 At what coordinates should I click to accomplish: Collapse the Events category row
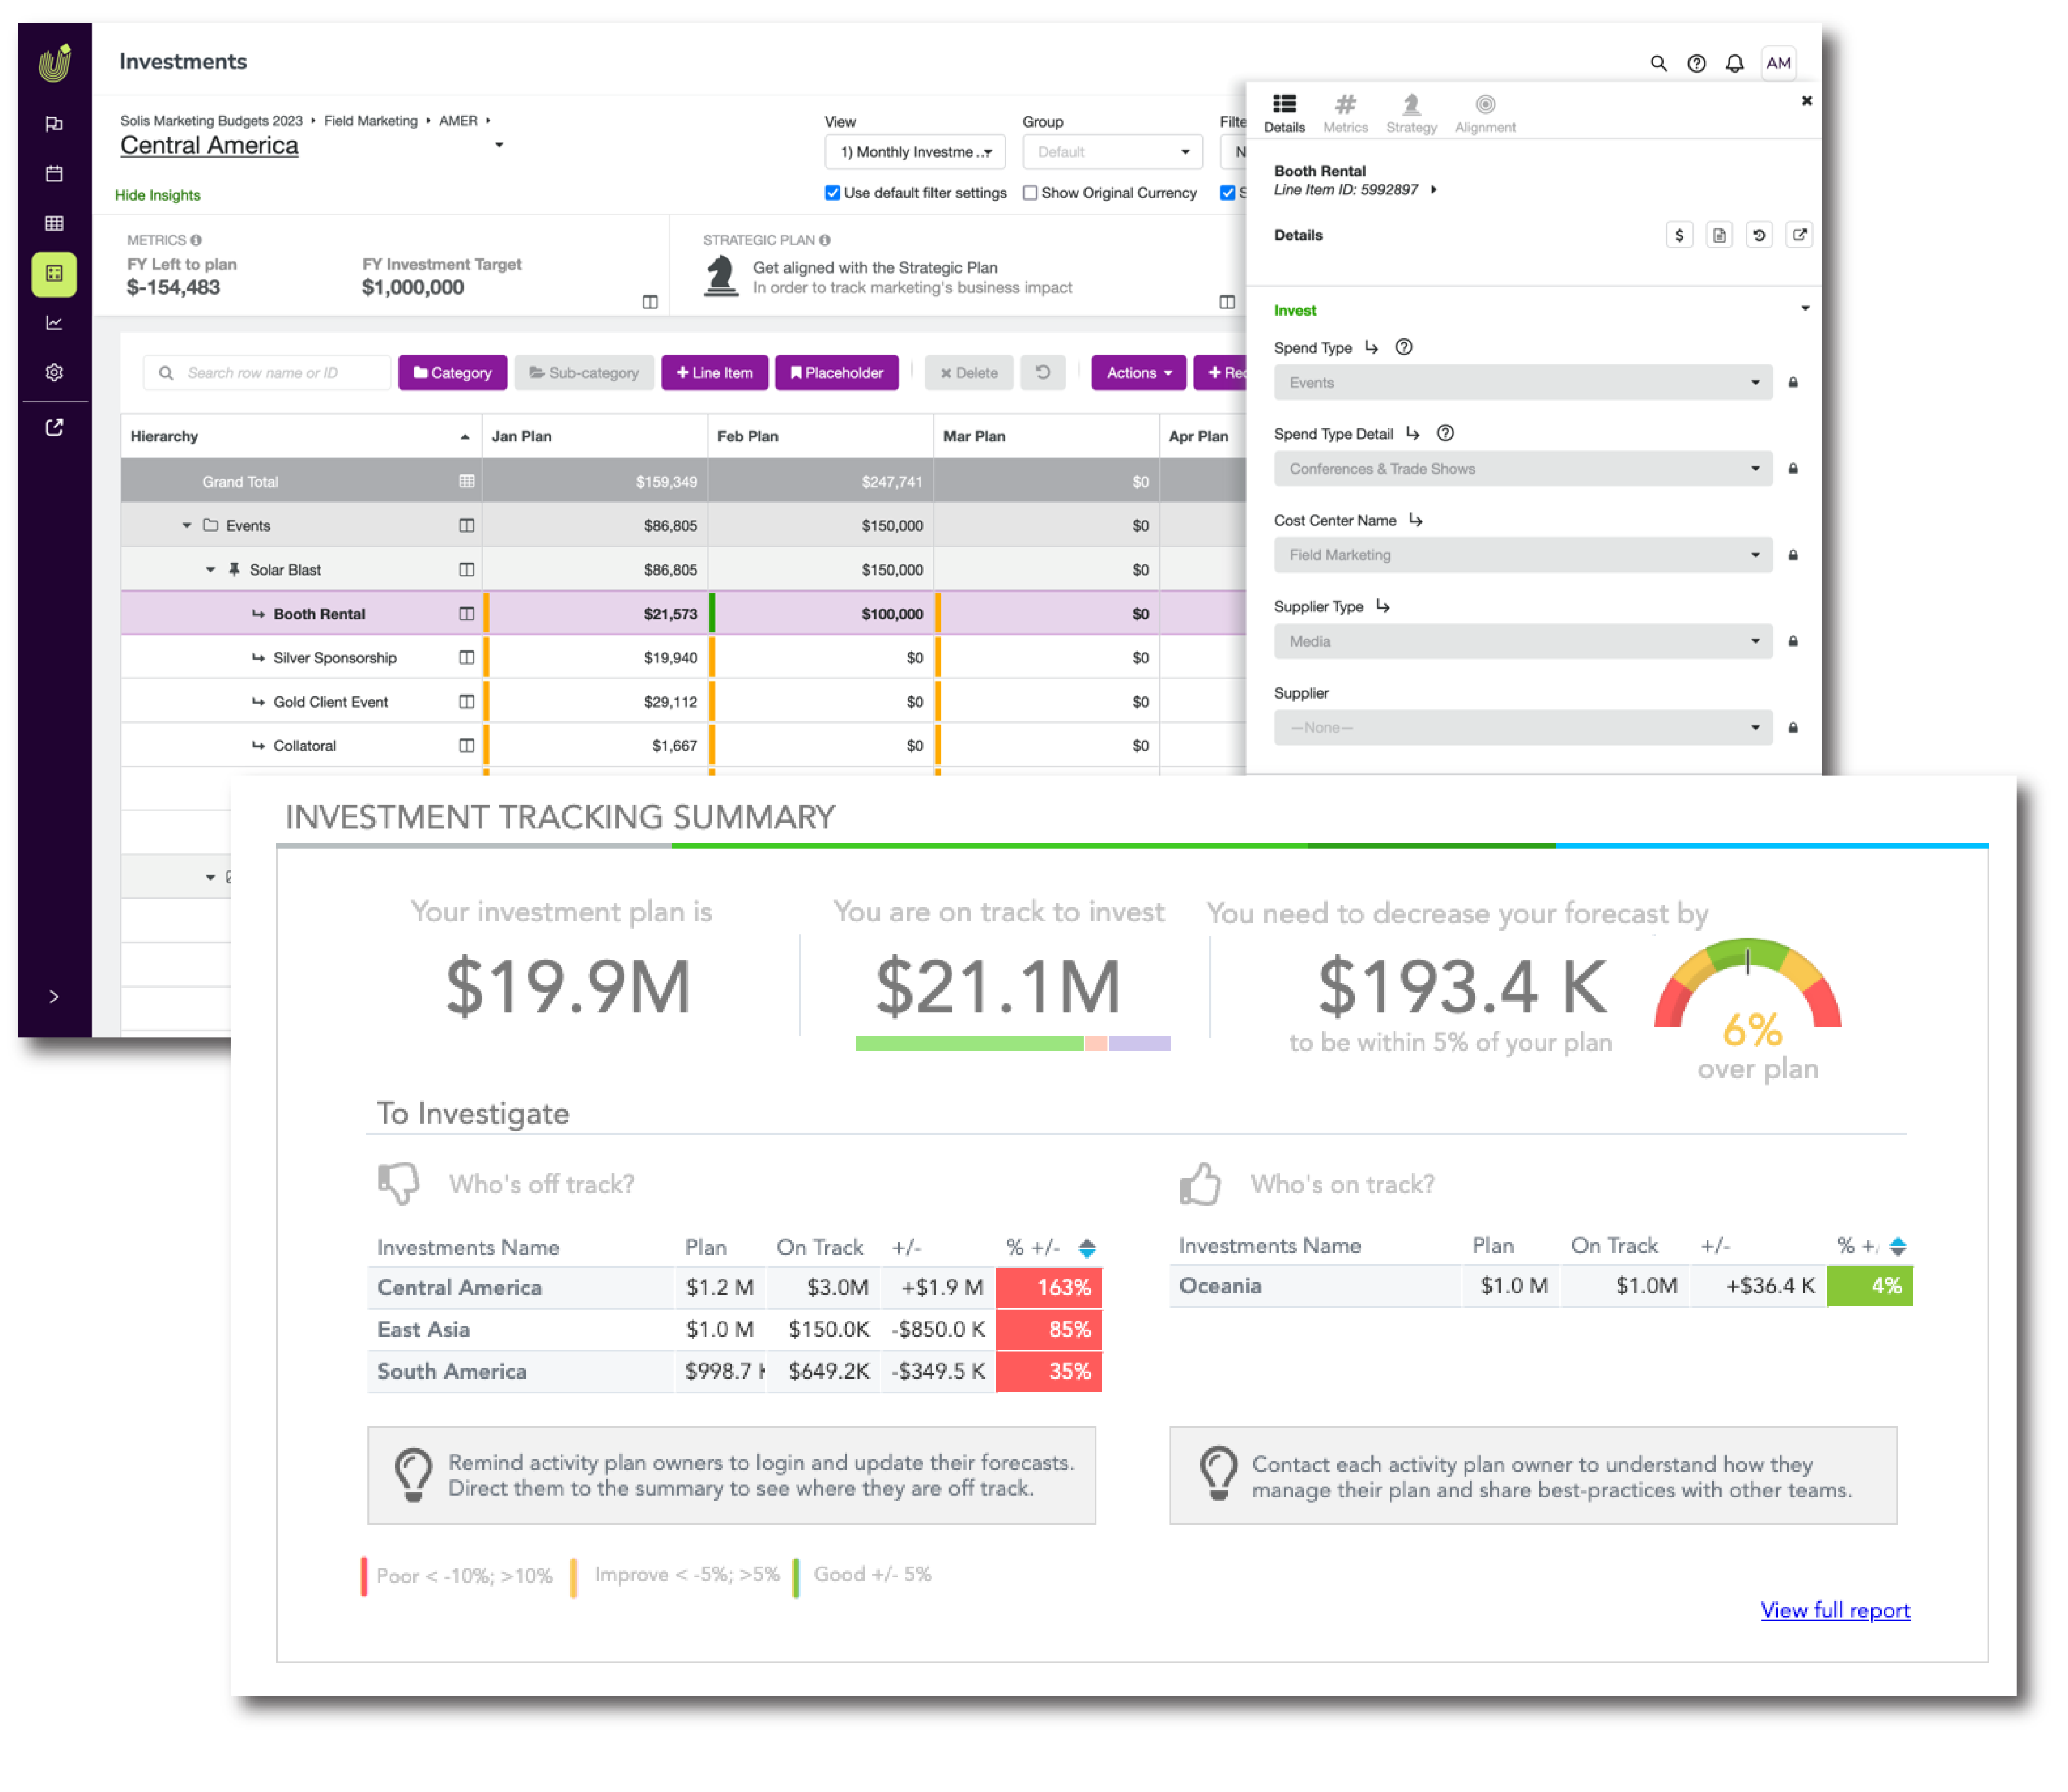(x=187, y=526)
